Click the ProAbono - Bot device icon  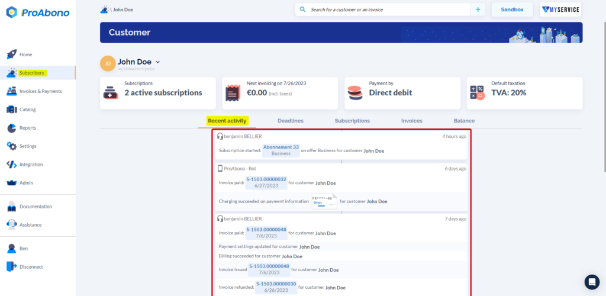coord(220,169)
